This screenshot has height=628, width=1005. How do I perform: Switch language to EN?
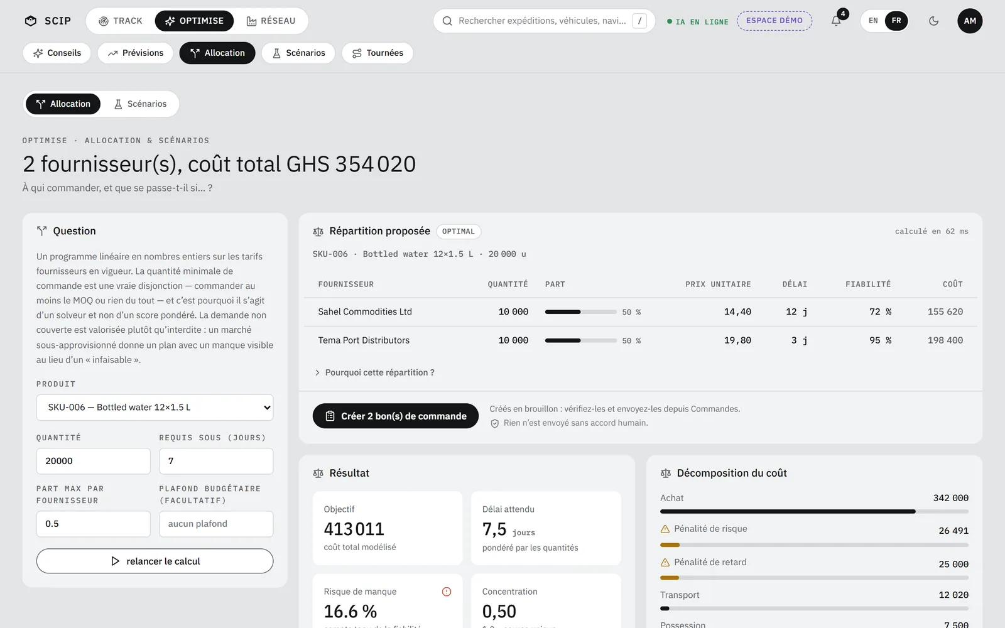[873, 21]
